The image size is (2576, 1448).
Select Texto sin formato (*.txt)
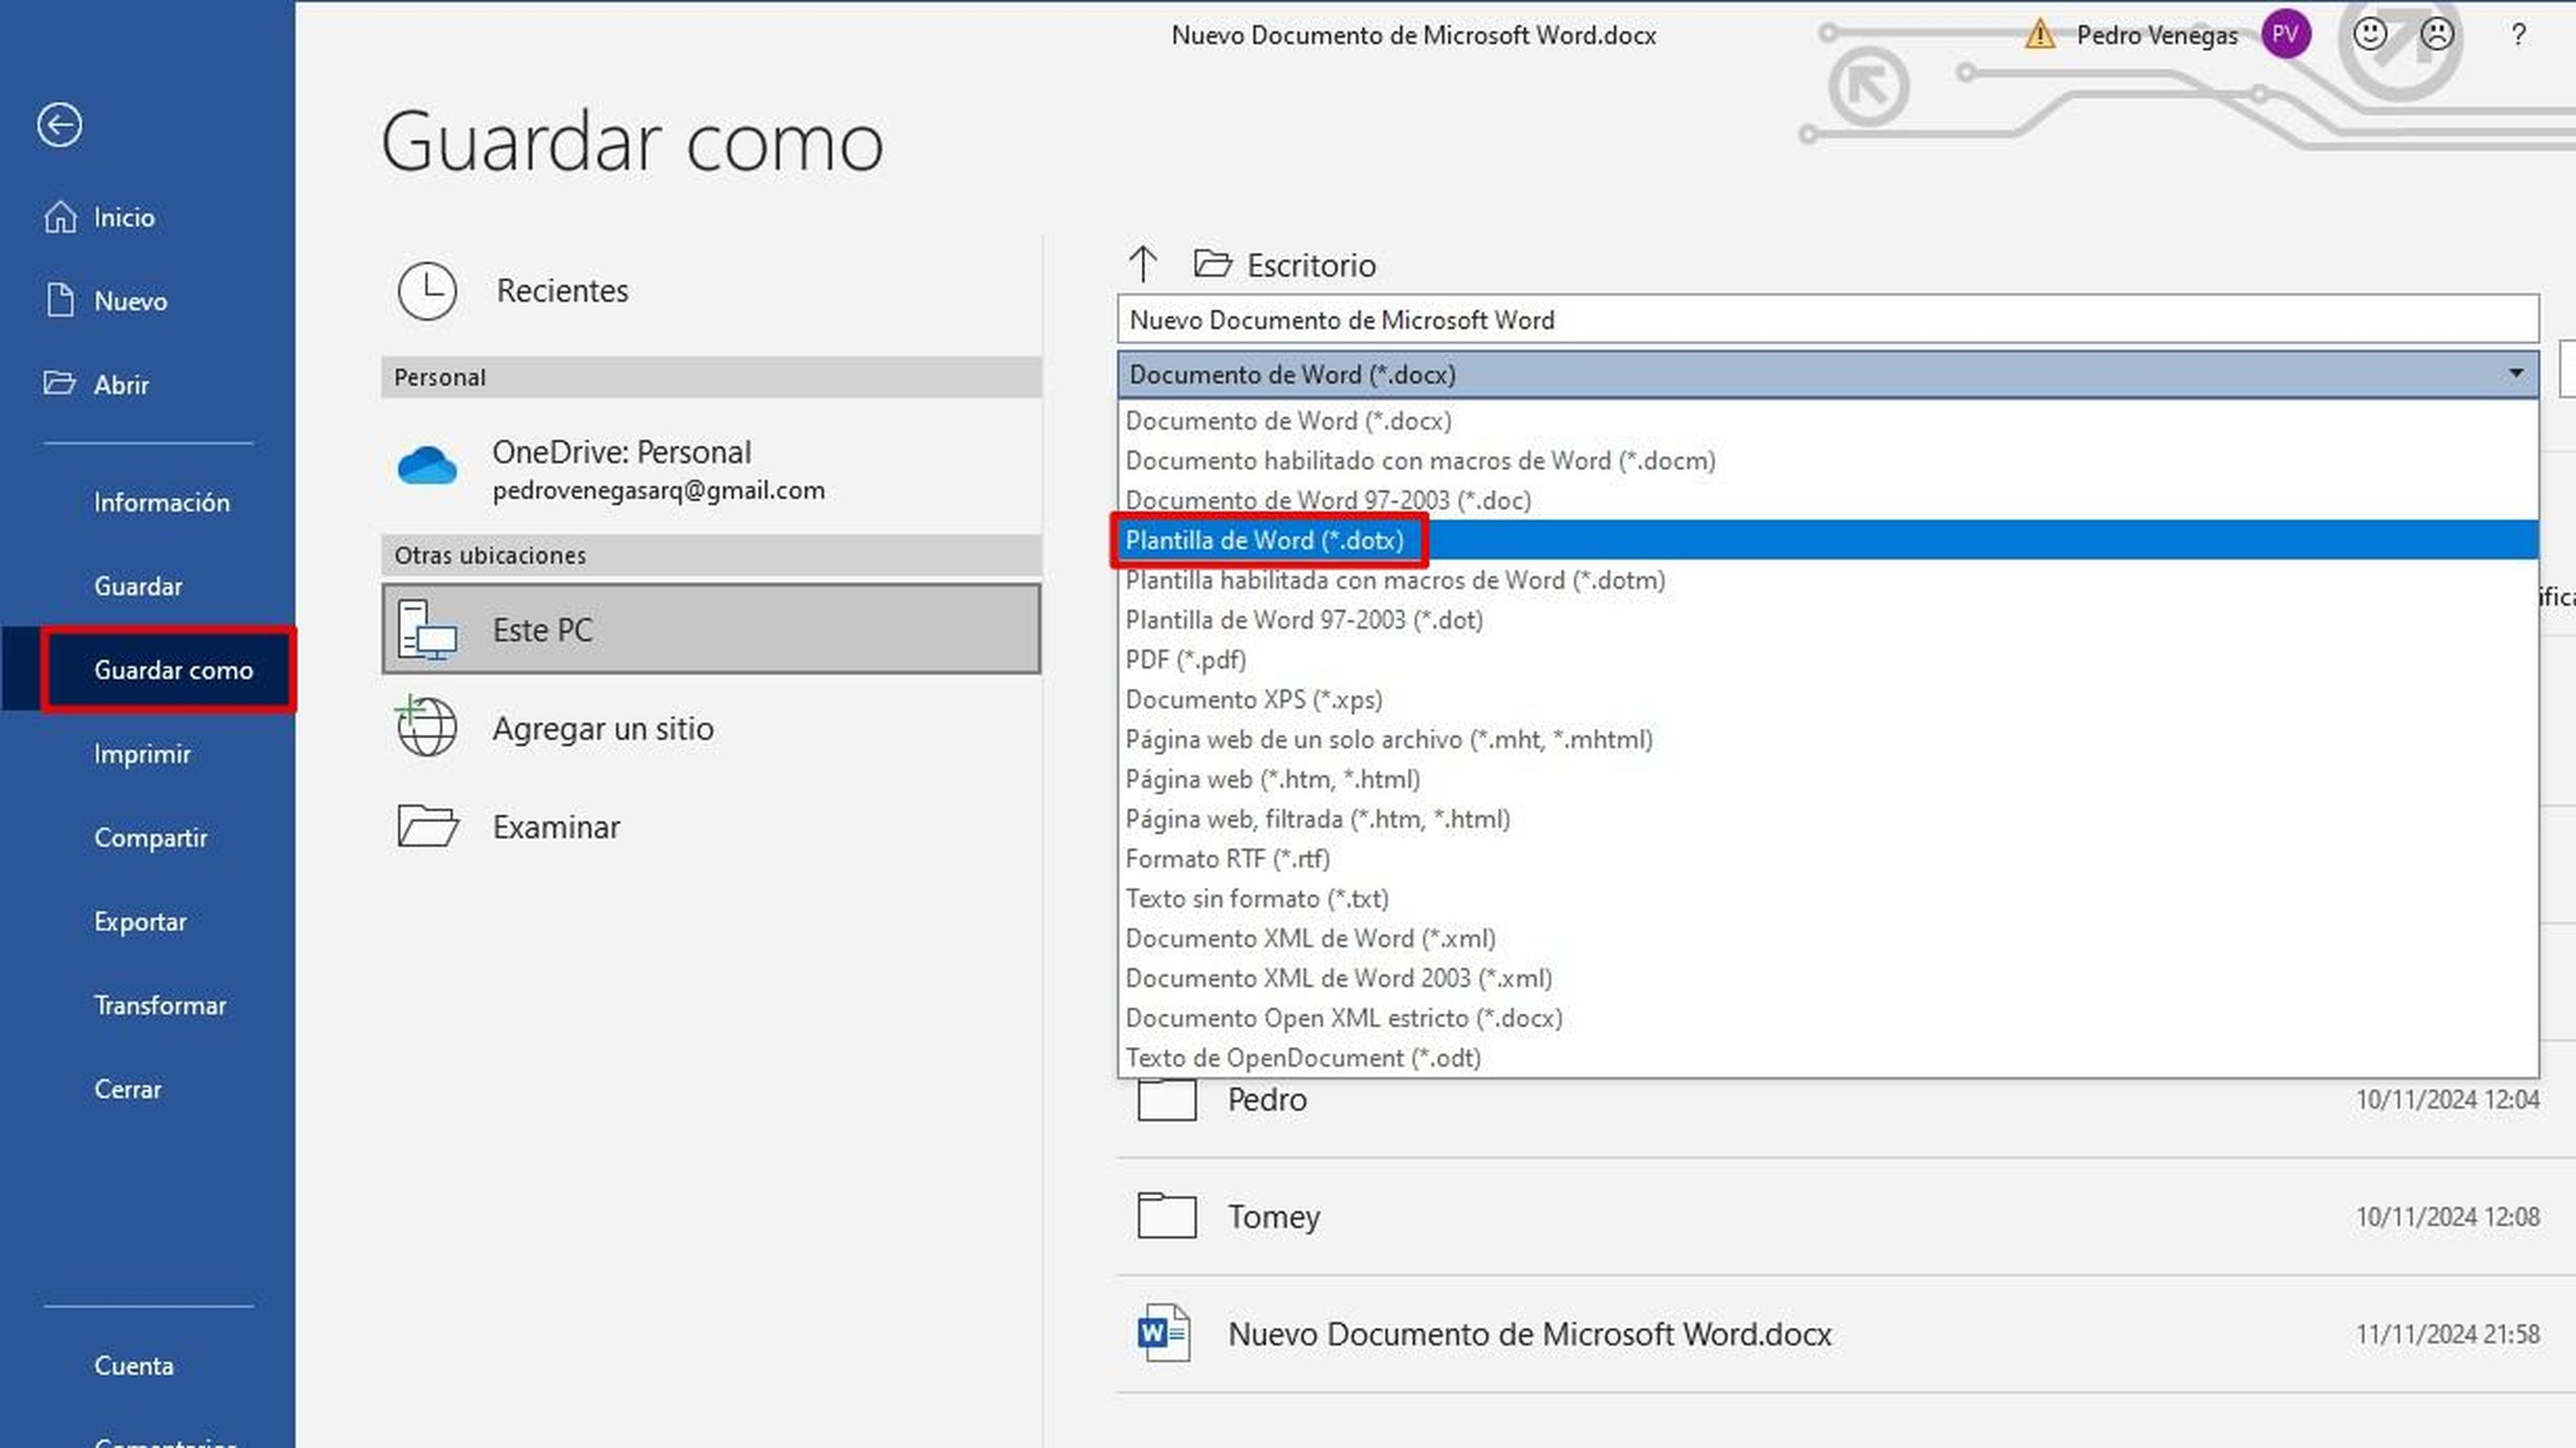(x=1827, y=899)
